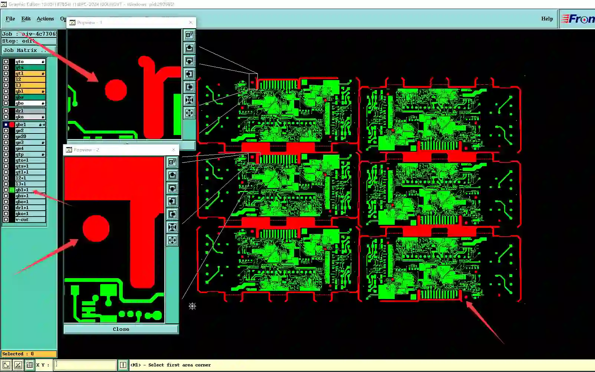Select the gko+1 layer name
The image size is (595, 372).
[30, 214]
